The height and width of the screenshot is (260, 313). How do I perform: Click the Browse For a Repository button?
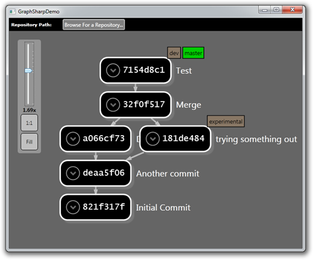click(x=94, y=25)
